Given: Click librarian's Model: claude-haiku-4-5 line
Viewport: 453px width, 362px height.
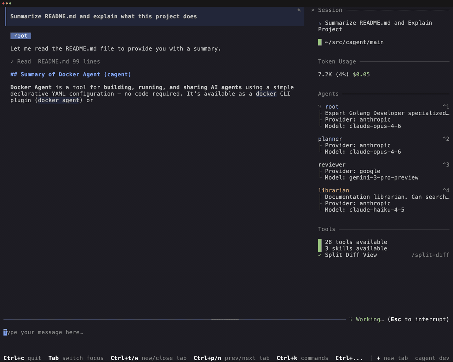Looking at the screenshot, I should click(x=365, y=210).
